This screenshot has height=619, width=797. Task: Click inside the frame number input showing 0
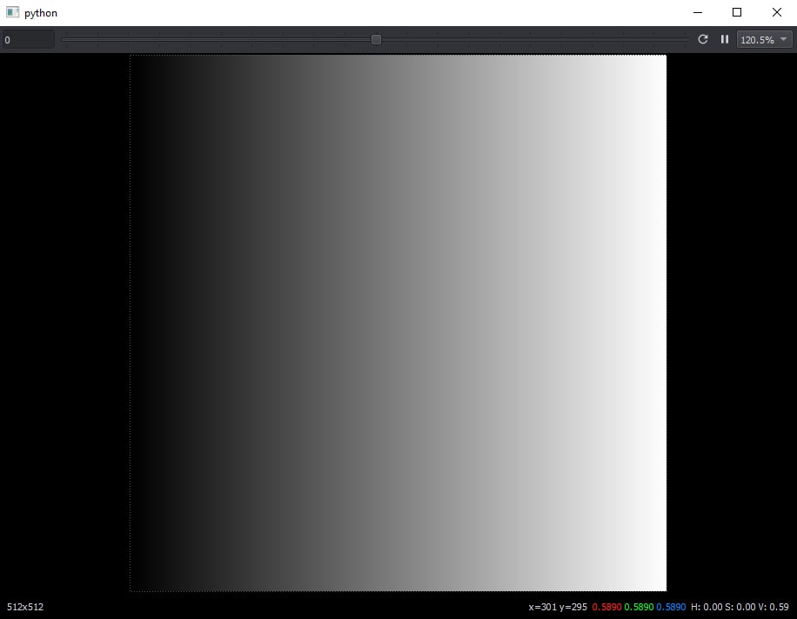coord(26,39)
